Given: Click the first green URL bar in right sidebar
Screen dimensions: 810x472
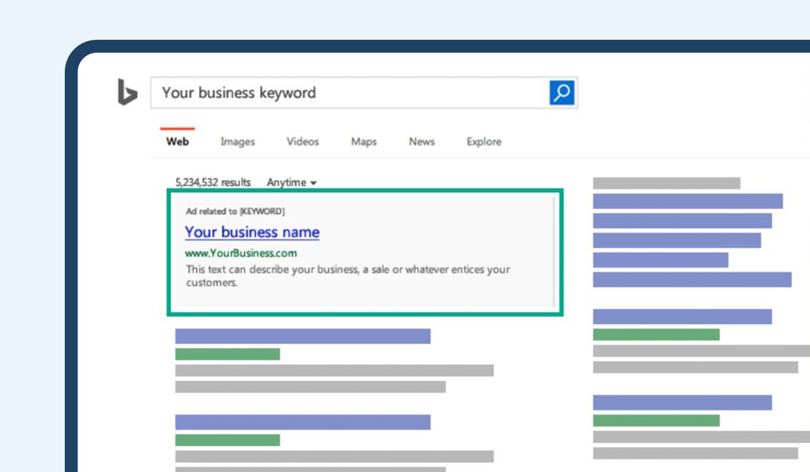Looking at the screenshot, I should [656, 334].
